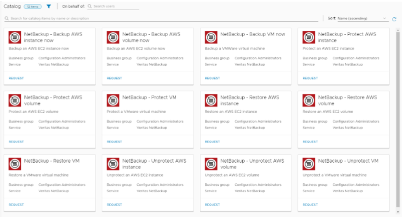Request Unprotect AWS instance
The image size is (402, 217).
(114, 205)
